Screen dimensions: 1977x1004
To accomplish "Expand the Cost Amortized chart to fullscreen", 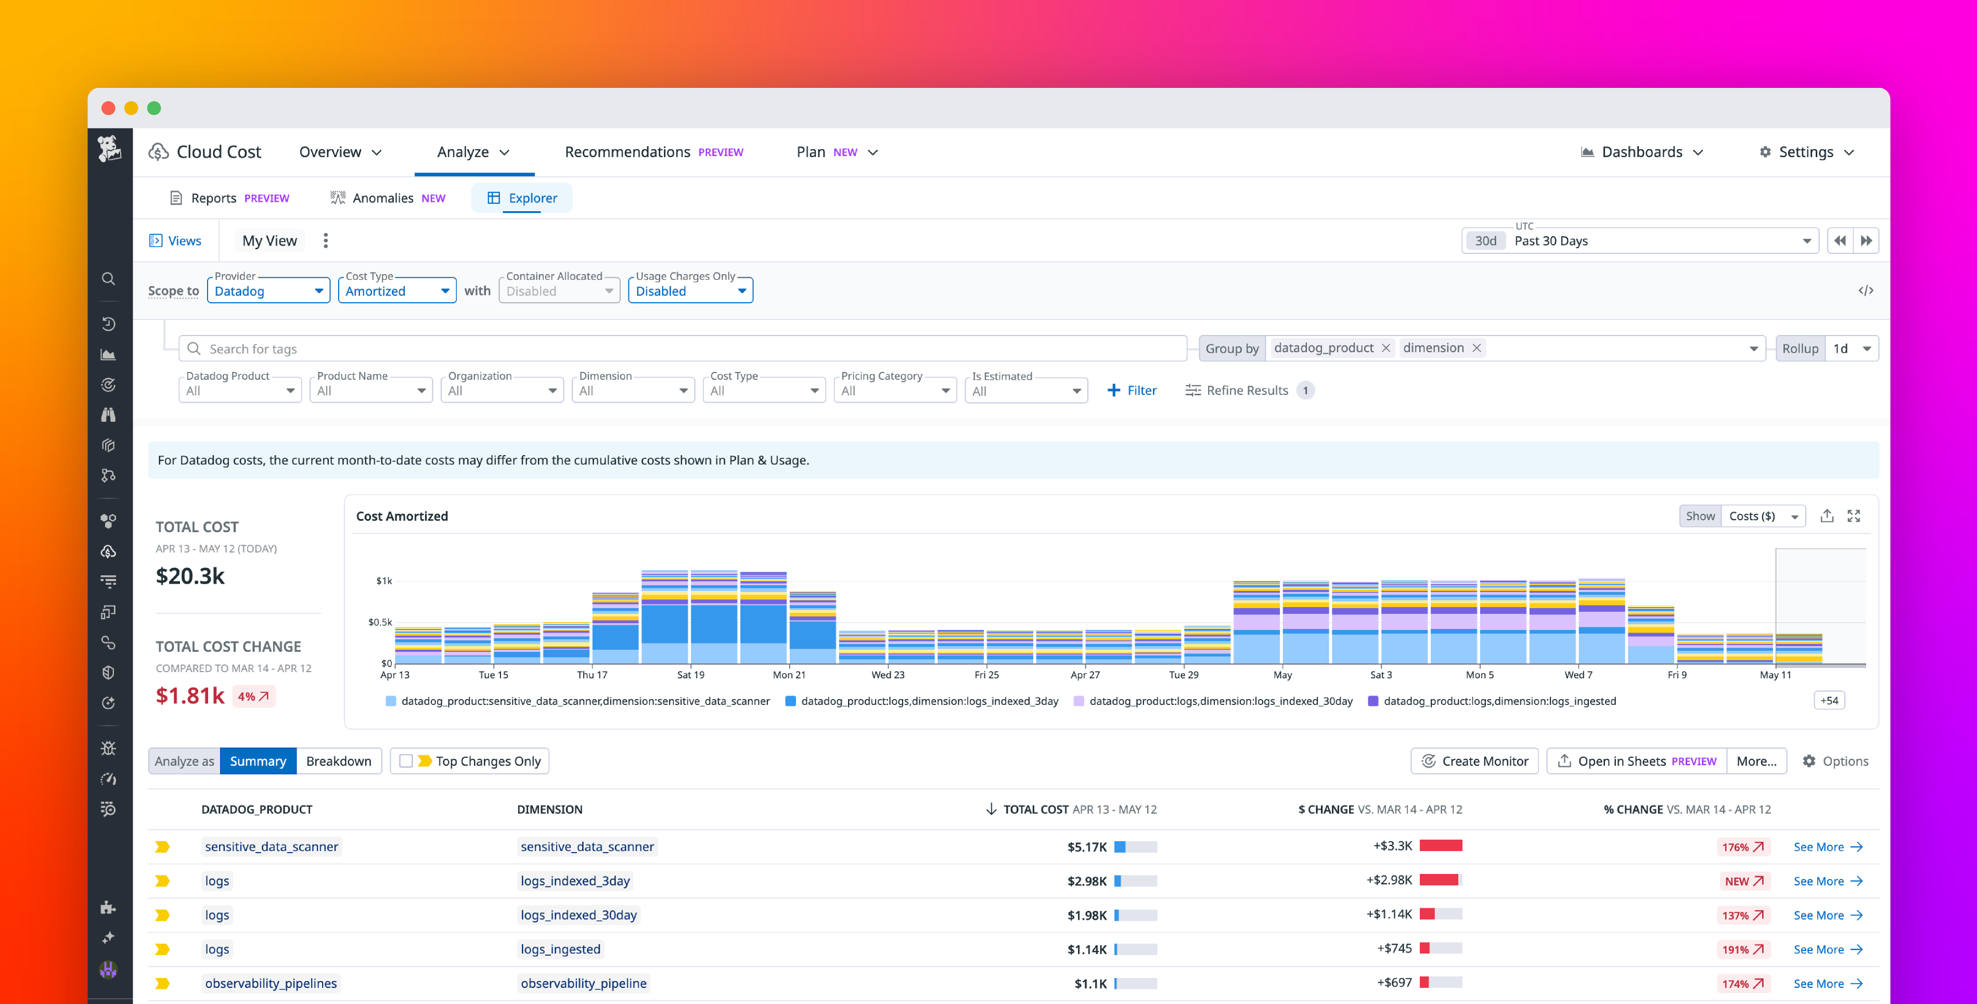I will click(x=1855, y=516).
